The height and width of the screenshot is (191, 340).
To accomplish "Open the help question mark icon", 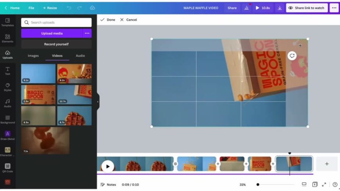I will [x=335, y=184].
